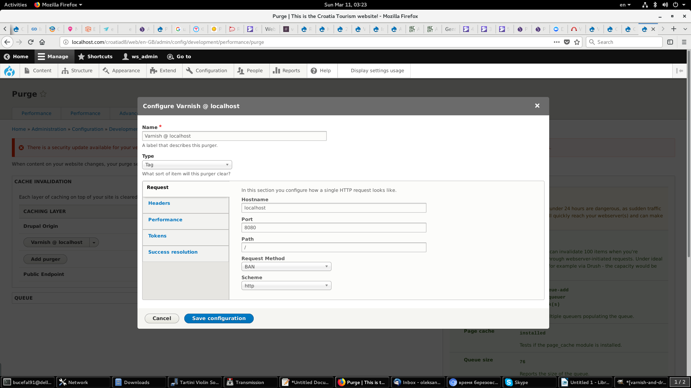The image size is (691, 388).
Task: Click Add purger button
Action: (45, 259)
